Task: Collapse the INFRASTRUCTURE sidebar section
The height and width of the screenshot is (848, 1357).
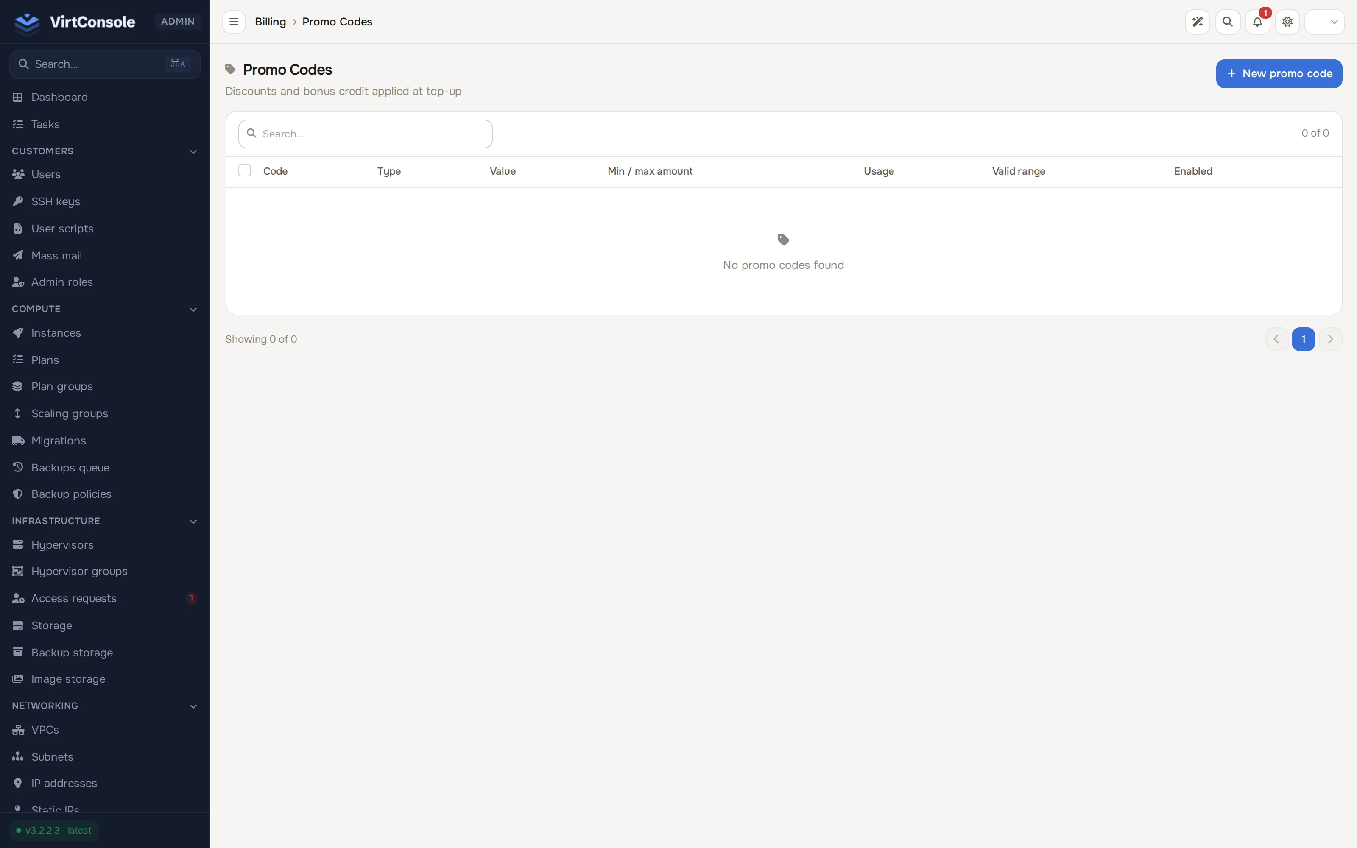Action: (193, 521)
